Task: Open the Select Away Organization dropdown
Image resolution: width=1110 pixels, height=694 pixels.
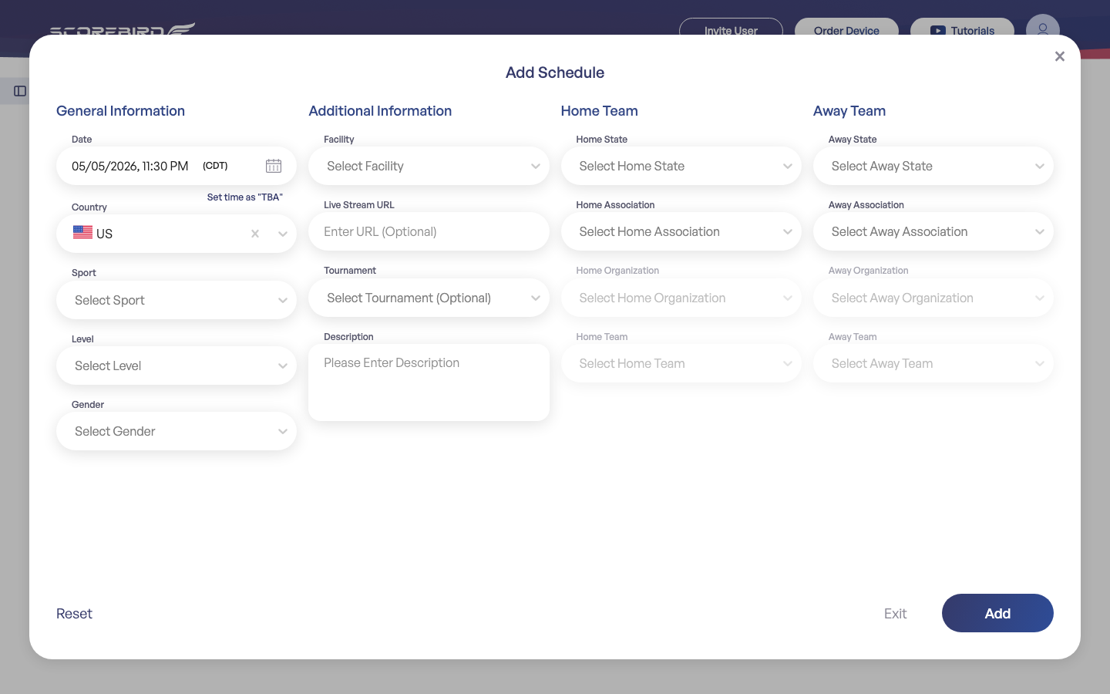Action: [x=933, y=298]
